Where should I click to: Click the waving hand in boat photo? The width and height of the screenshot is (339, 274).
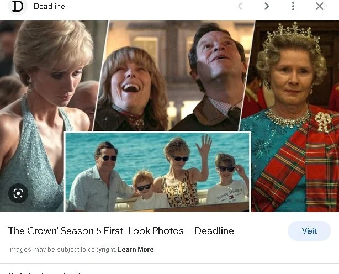click(204, 144)
